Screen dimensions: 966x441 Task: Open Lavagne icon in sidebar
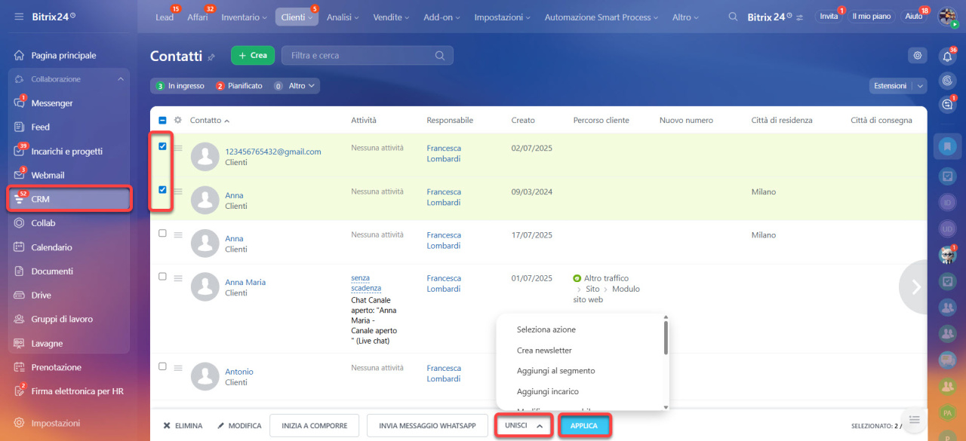[x=20, y=343]
